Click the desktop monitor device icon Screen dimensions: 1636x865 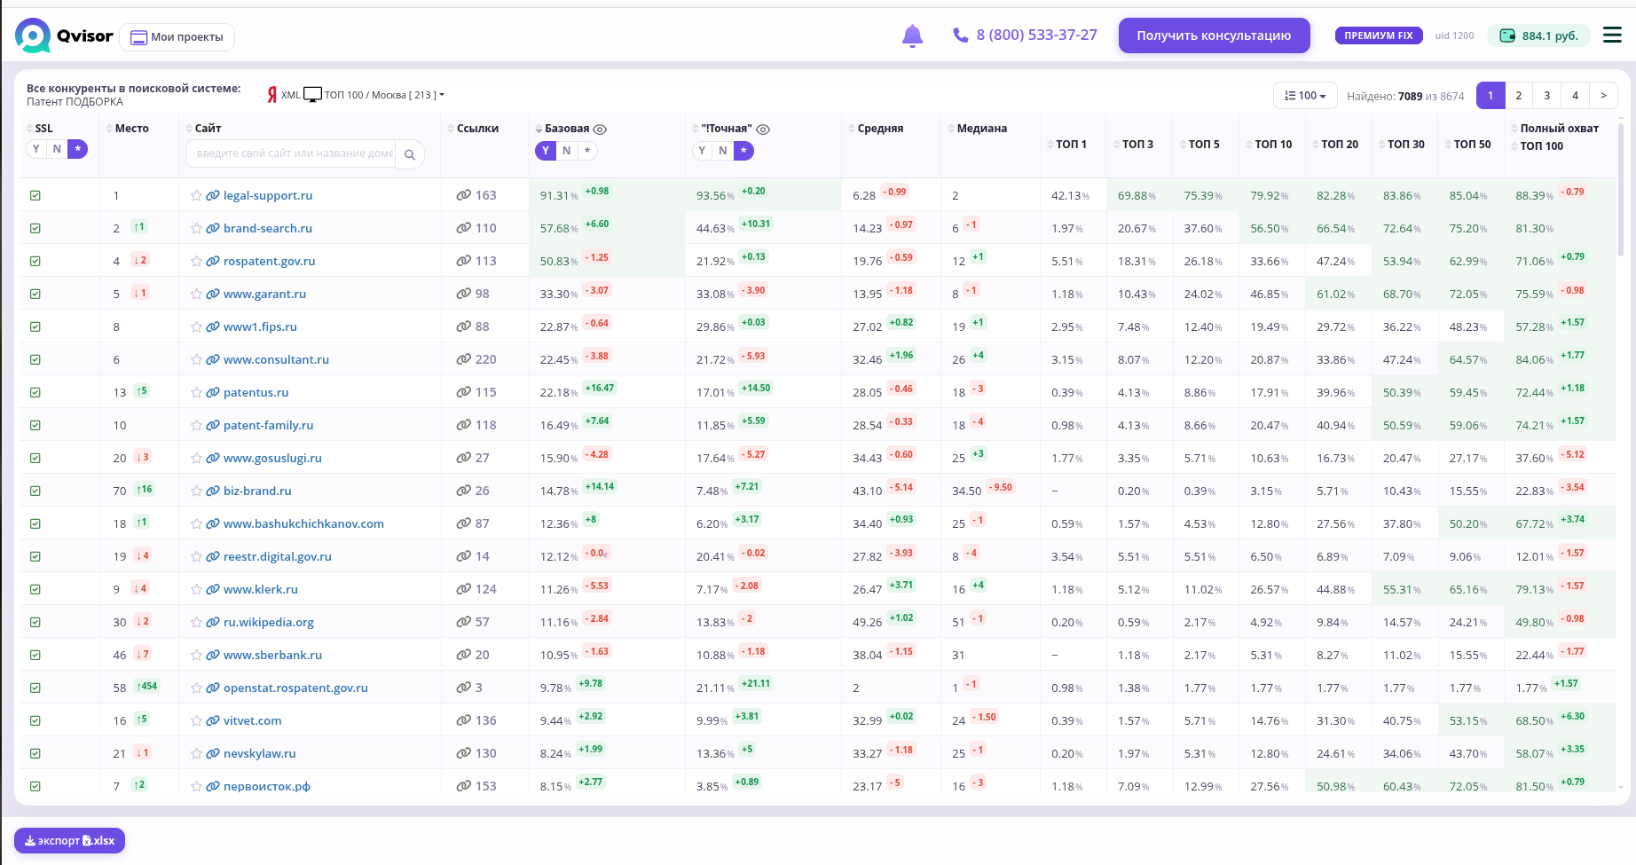tap(312, 95)
